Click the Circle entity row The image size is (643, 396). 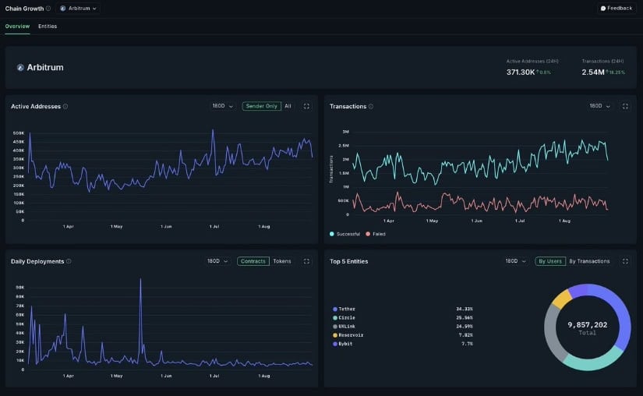[403, 318]
